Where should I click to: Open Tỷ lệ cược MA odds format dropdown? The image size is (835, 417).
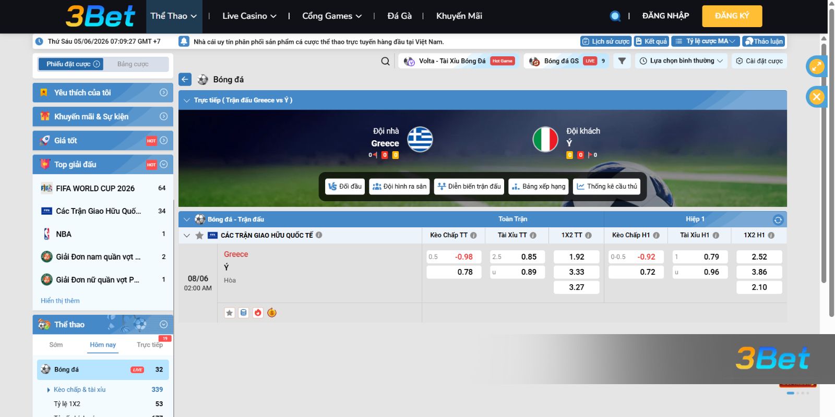coord(706,41)
